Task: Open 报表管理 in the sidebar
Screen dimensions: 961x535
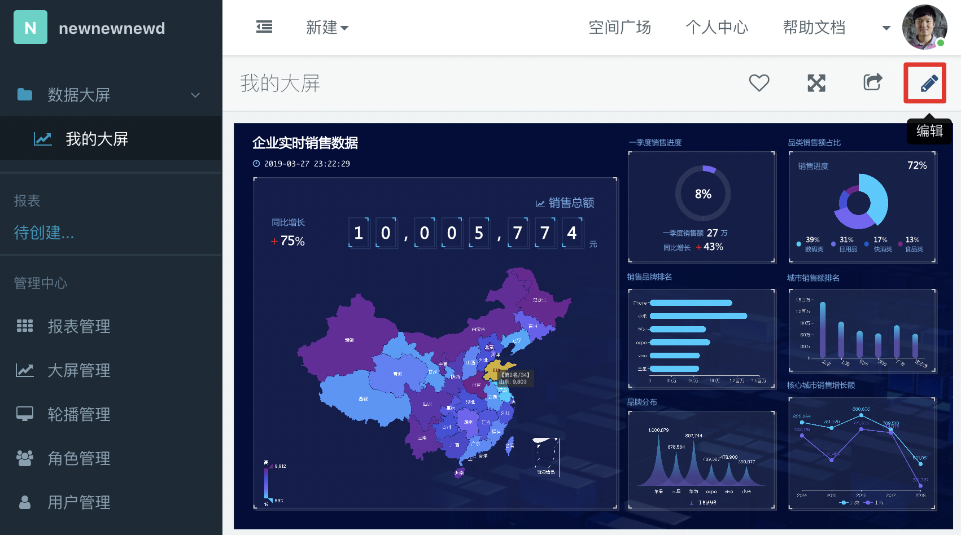Action: (x=78, y=326)
